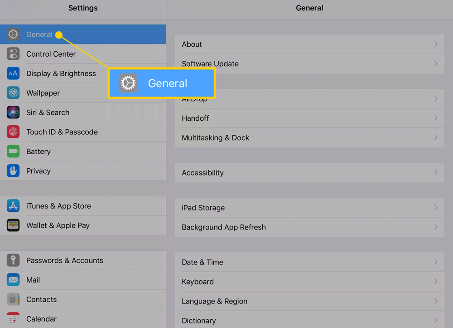This screenshot has height=328, width=453.
Task: Click the Mail envelope icon
Action: (13, 280)
